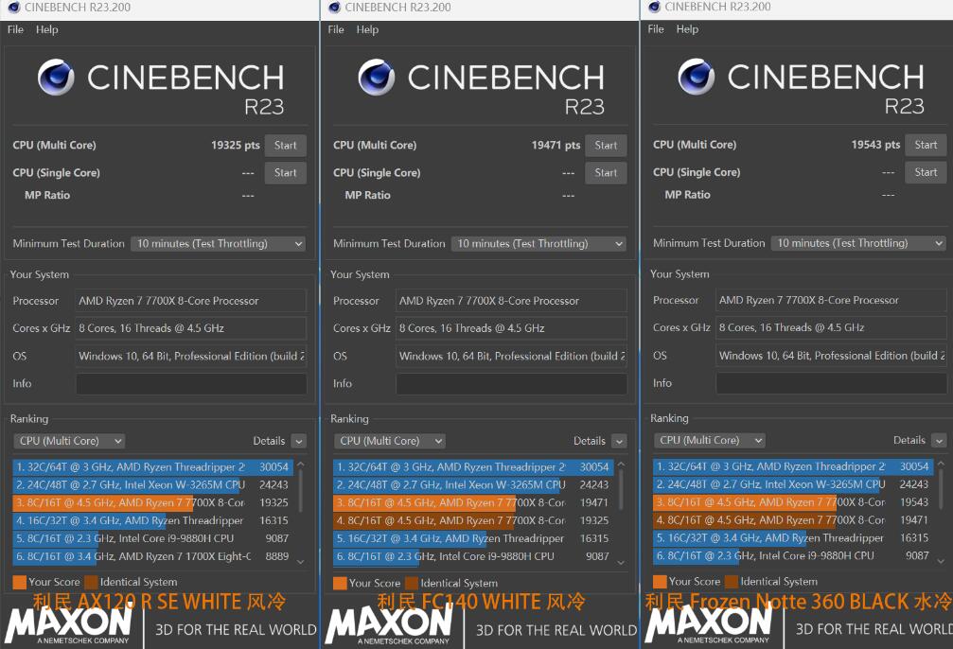Start the CPU Single Core test in the right window

[926, 172]
